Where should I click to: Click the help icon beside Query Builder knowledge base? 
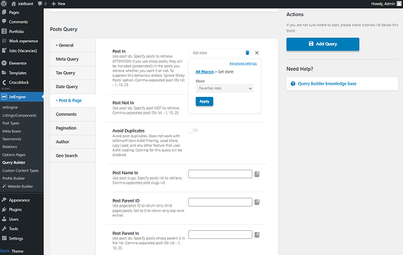pyautogui.click(x=293, y=83)
